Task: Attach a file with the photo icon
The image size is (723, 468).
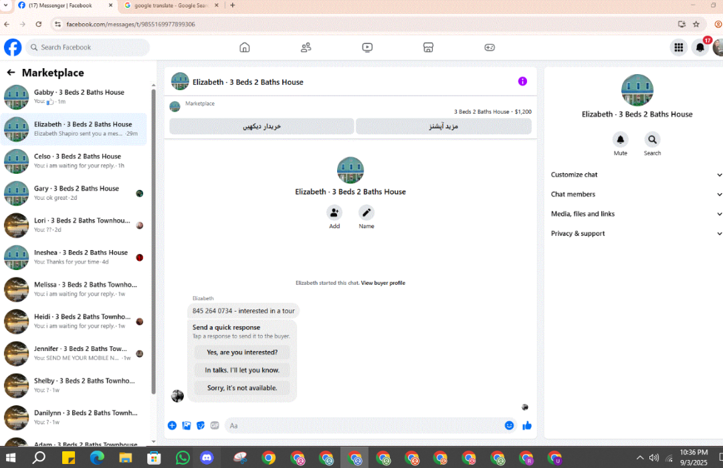Action: point(187,426)
